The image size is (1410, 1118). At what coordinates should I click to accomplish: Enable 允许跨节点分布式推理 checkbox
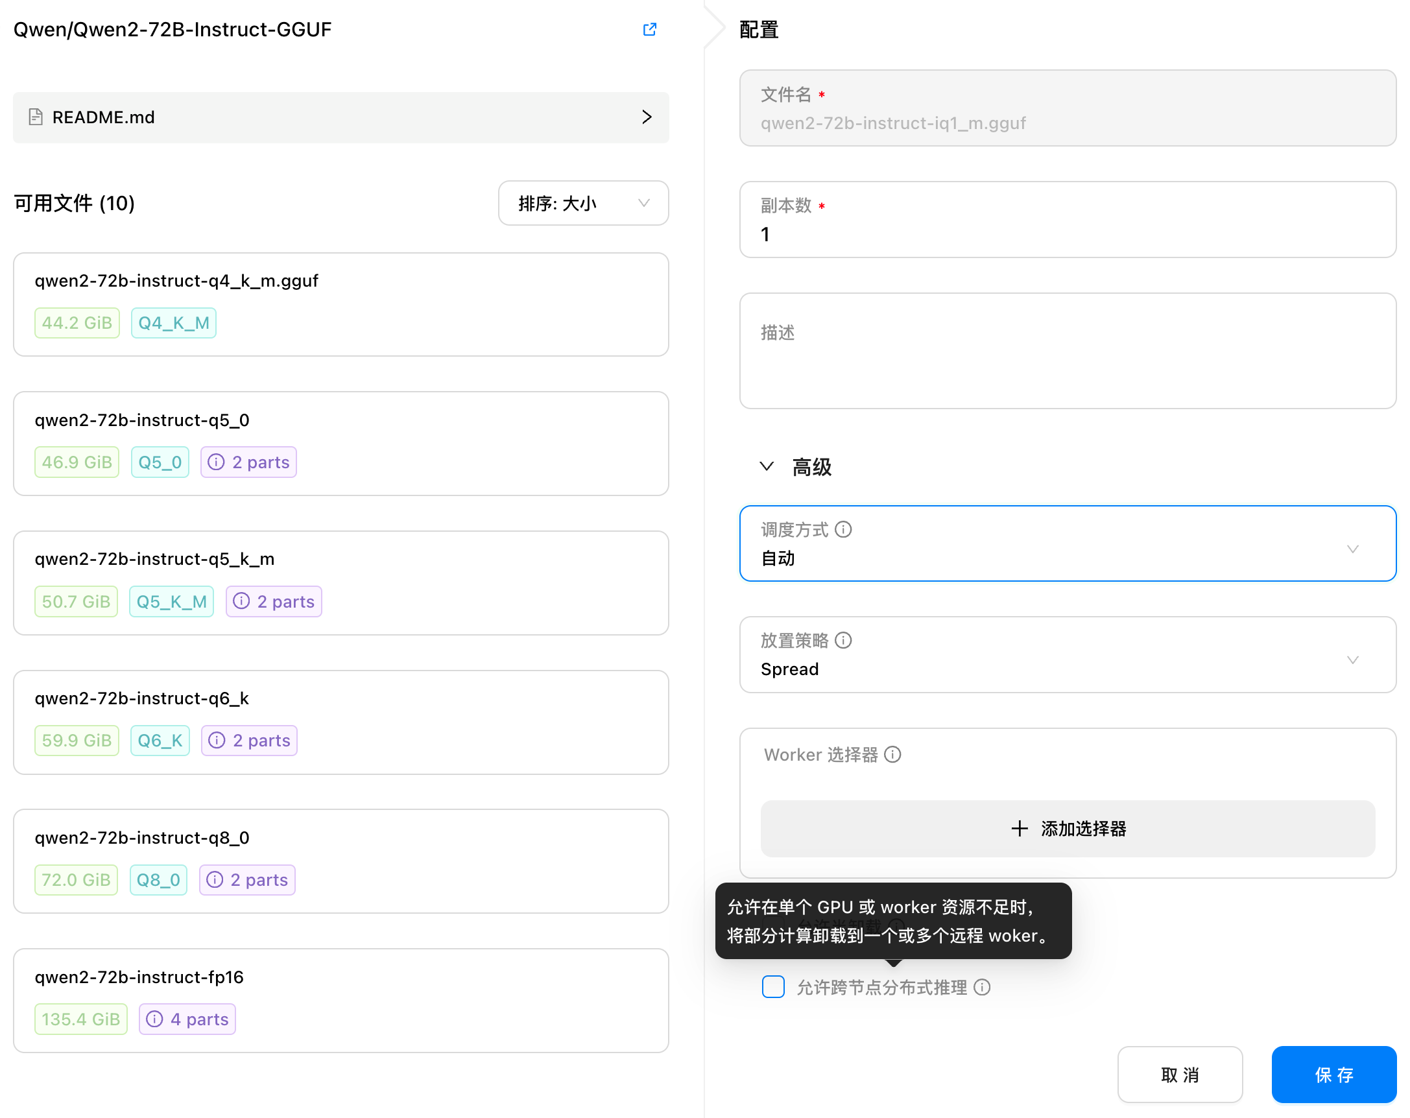point(773,987)
